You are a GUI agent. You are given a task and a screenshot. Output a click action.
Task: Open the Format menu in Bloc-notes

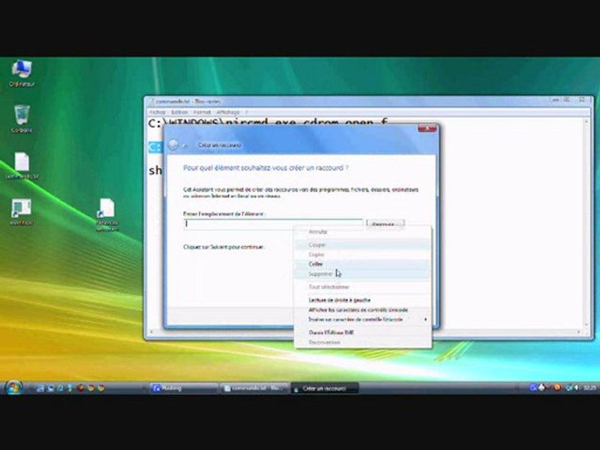(202, 112)
